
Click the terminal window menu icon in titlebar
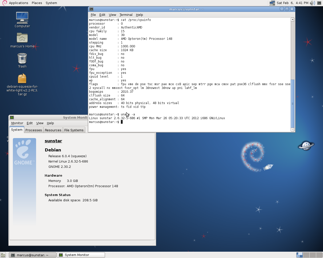pos(91,9)
